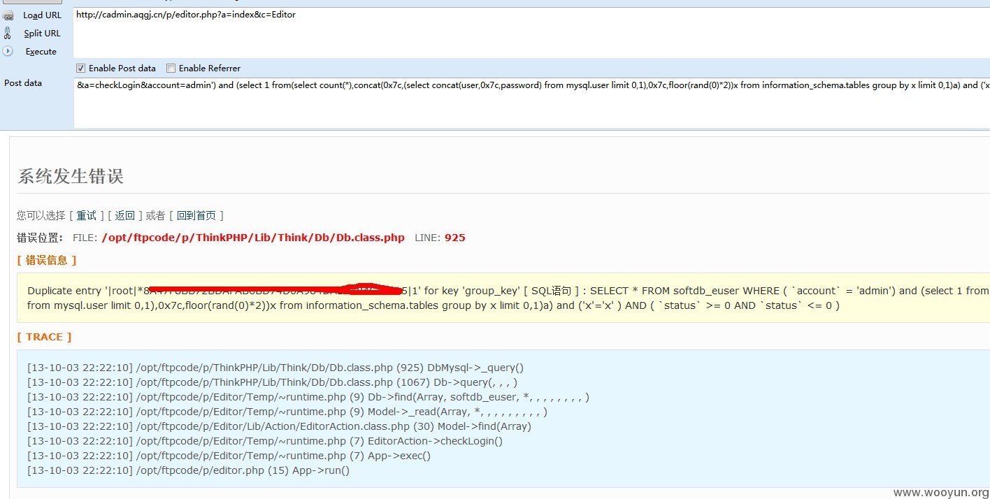990x499 pixels.
Task: Click the 错误信息 section label
Action: click(x=47, y=260)
